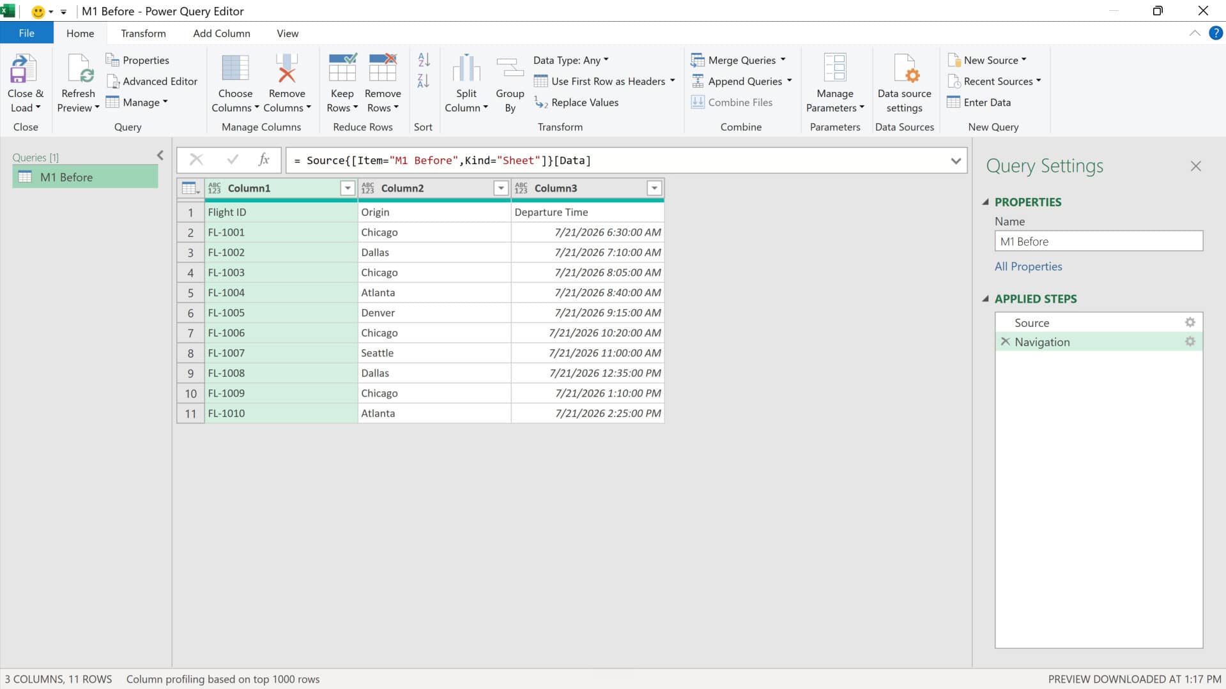Confirm the formula with the checkmark icon

point(233,160)
